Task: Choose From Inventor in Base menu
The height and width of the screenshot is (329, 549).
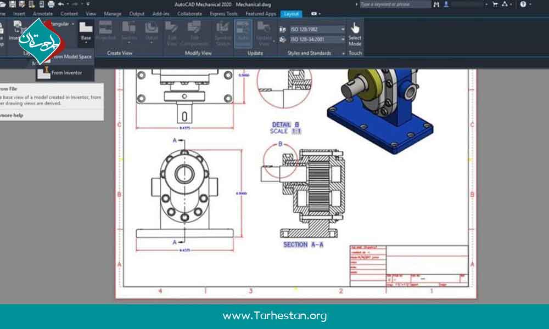Action: pos(65,73)
